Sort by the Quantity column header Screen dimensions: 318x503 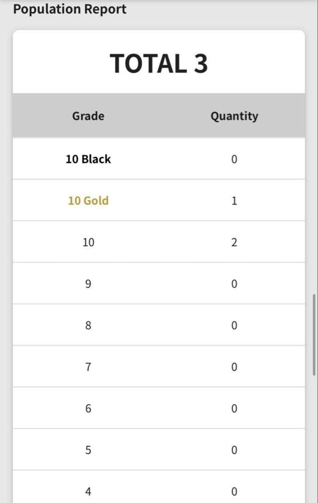(x=235, y=116)
